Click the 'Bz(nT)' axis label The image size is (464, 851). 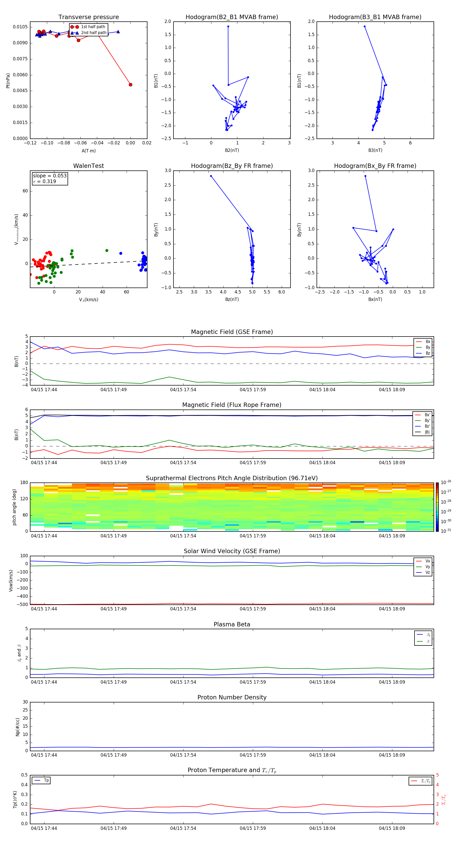pyautogui.click(x=232, y=299)
